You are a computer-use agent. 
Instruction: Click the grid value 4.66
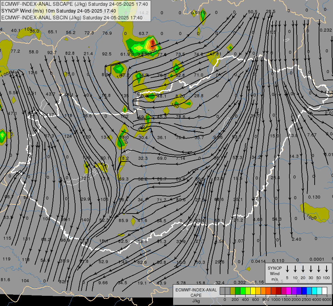[257, 219]
